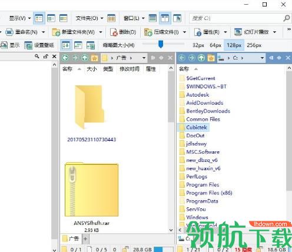Adjust the 缩略图大小(H) slider handle
Viewport: 292px width, 252px height.
tap(161, 44)
